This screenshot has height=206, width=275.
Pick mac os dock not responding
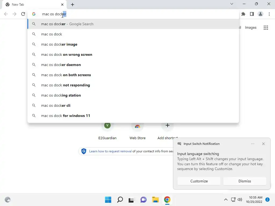point(133,85)
